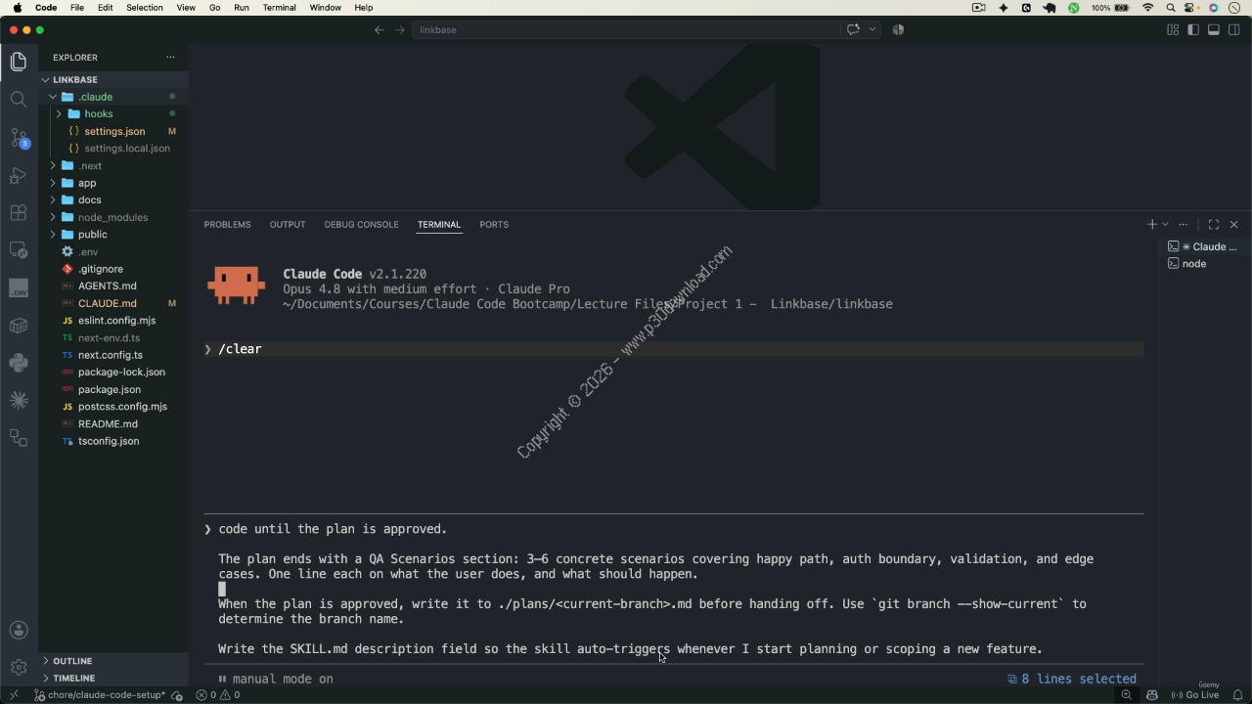The width and height of the screenshot is (1252, 704).
Task: Maximize the terminal panel size
Action: [1214, 224]
